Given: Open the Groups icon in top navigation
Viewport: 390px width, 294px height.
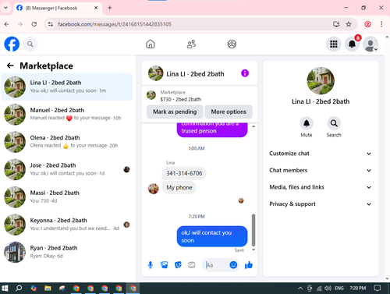Looking at the screenshot, I should 232,44.
